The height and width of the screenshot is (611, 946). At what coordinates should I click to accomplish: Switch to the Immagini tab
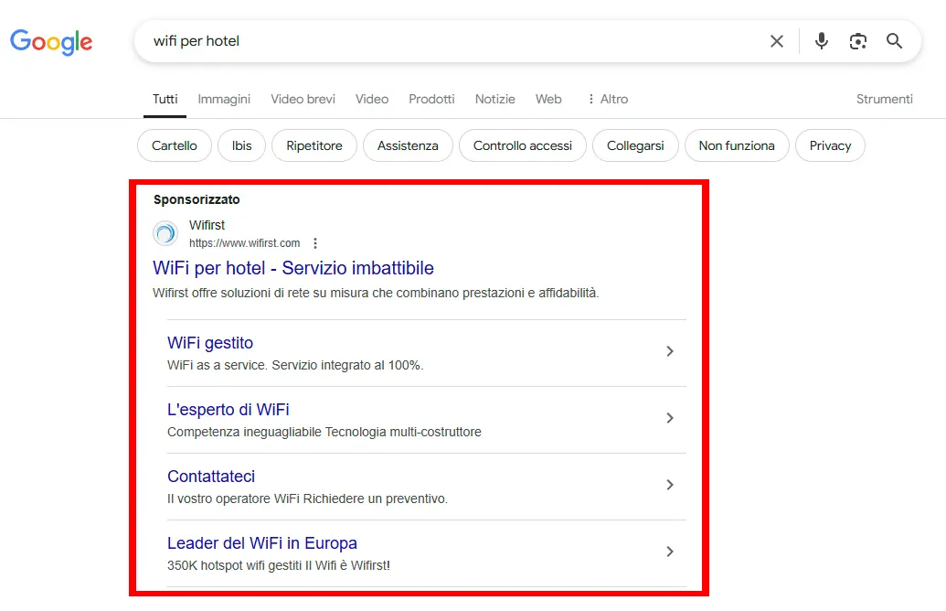224,99
